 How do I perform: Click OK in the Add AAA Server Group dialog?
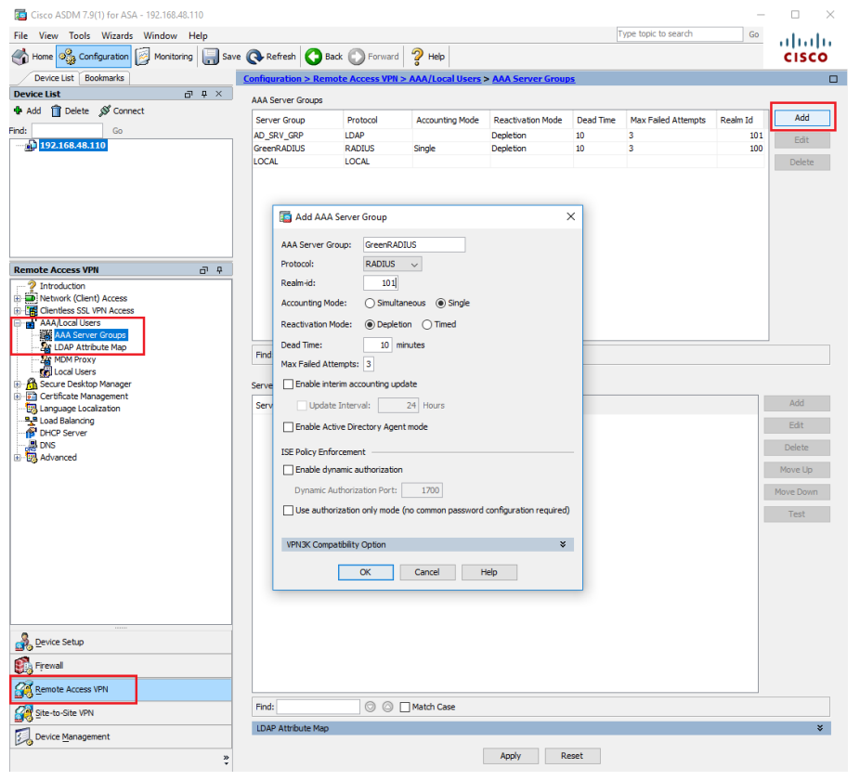tap(365, 572)
